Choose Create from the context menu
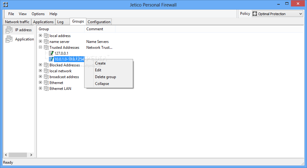 pyautogui.click(x=109, y=63)
